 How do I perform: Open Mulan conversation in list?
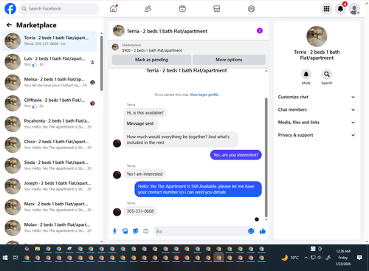[x=49, y=227]
